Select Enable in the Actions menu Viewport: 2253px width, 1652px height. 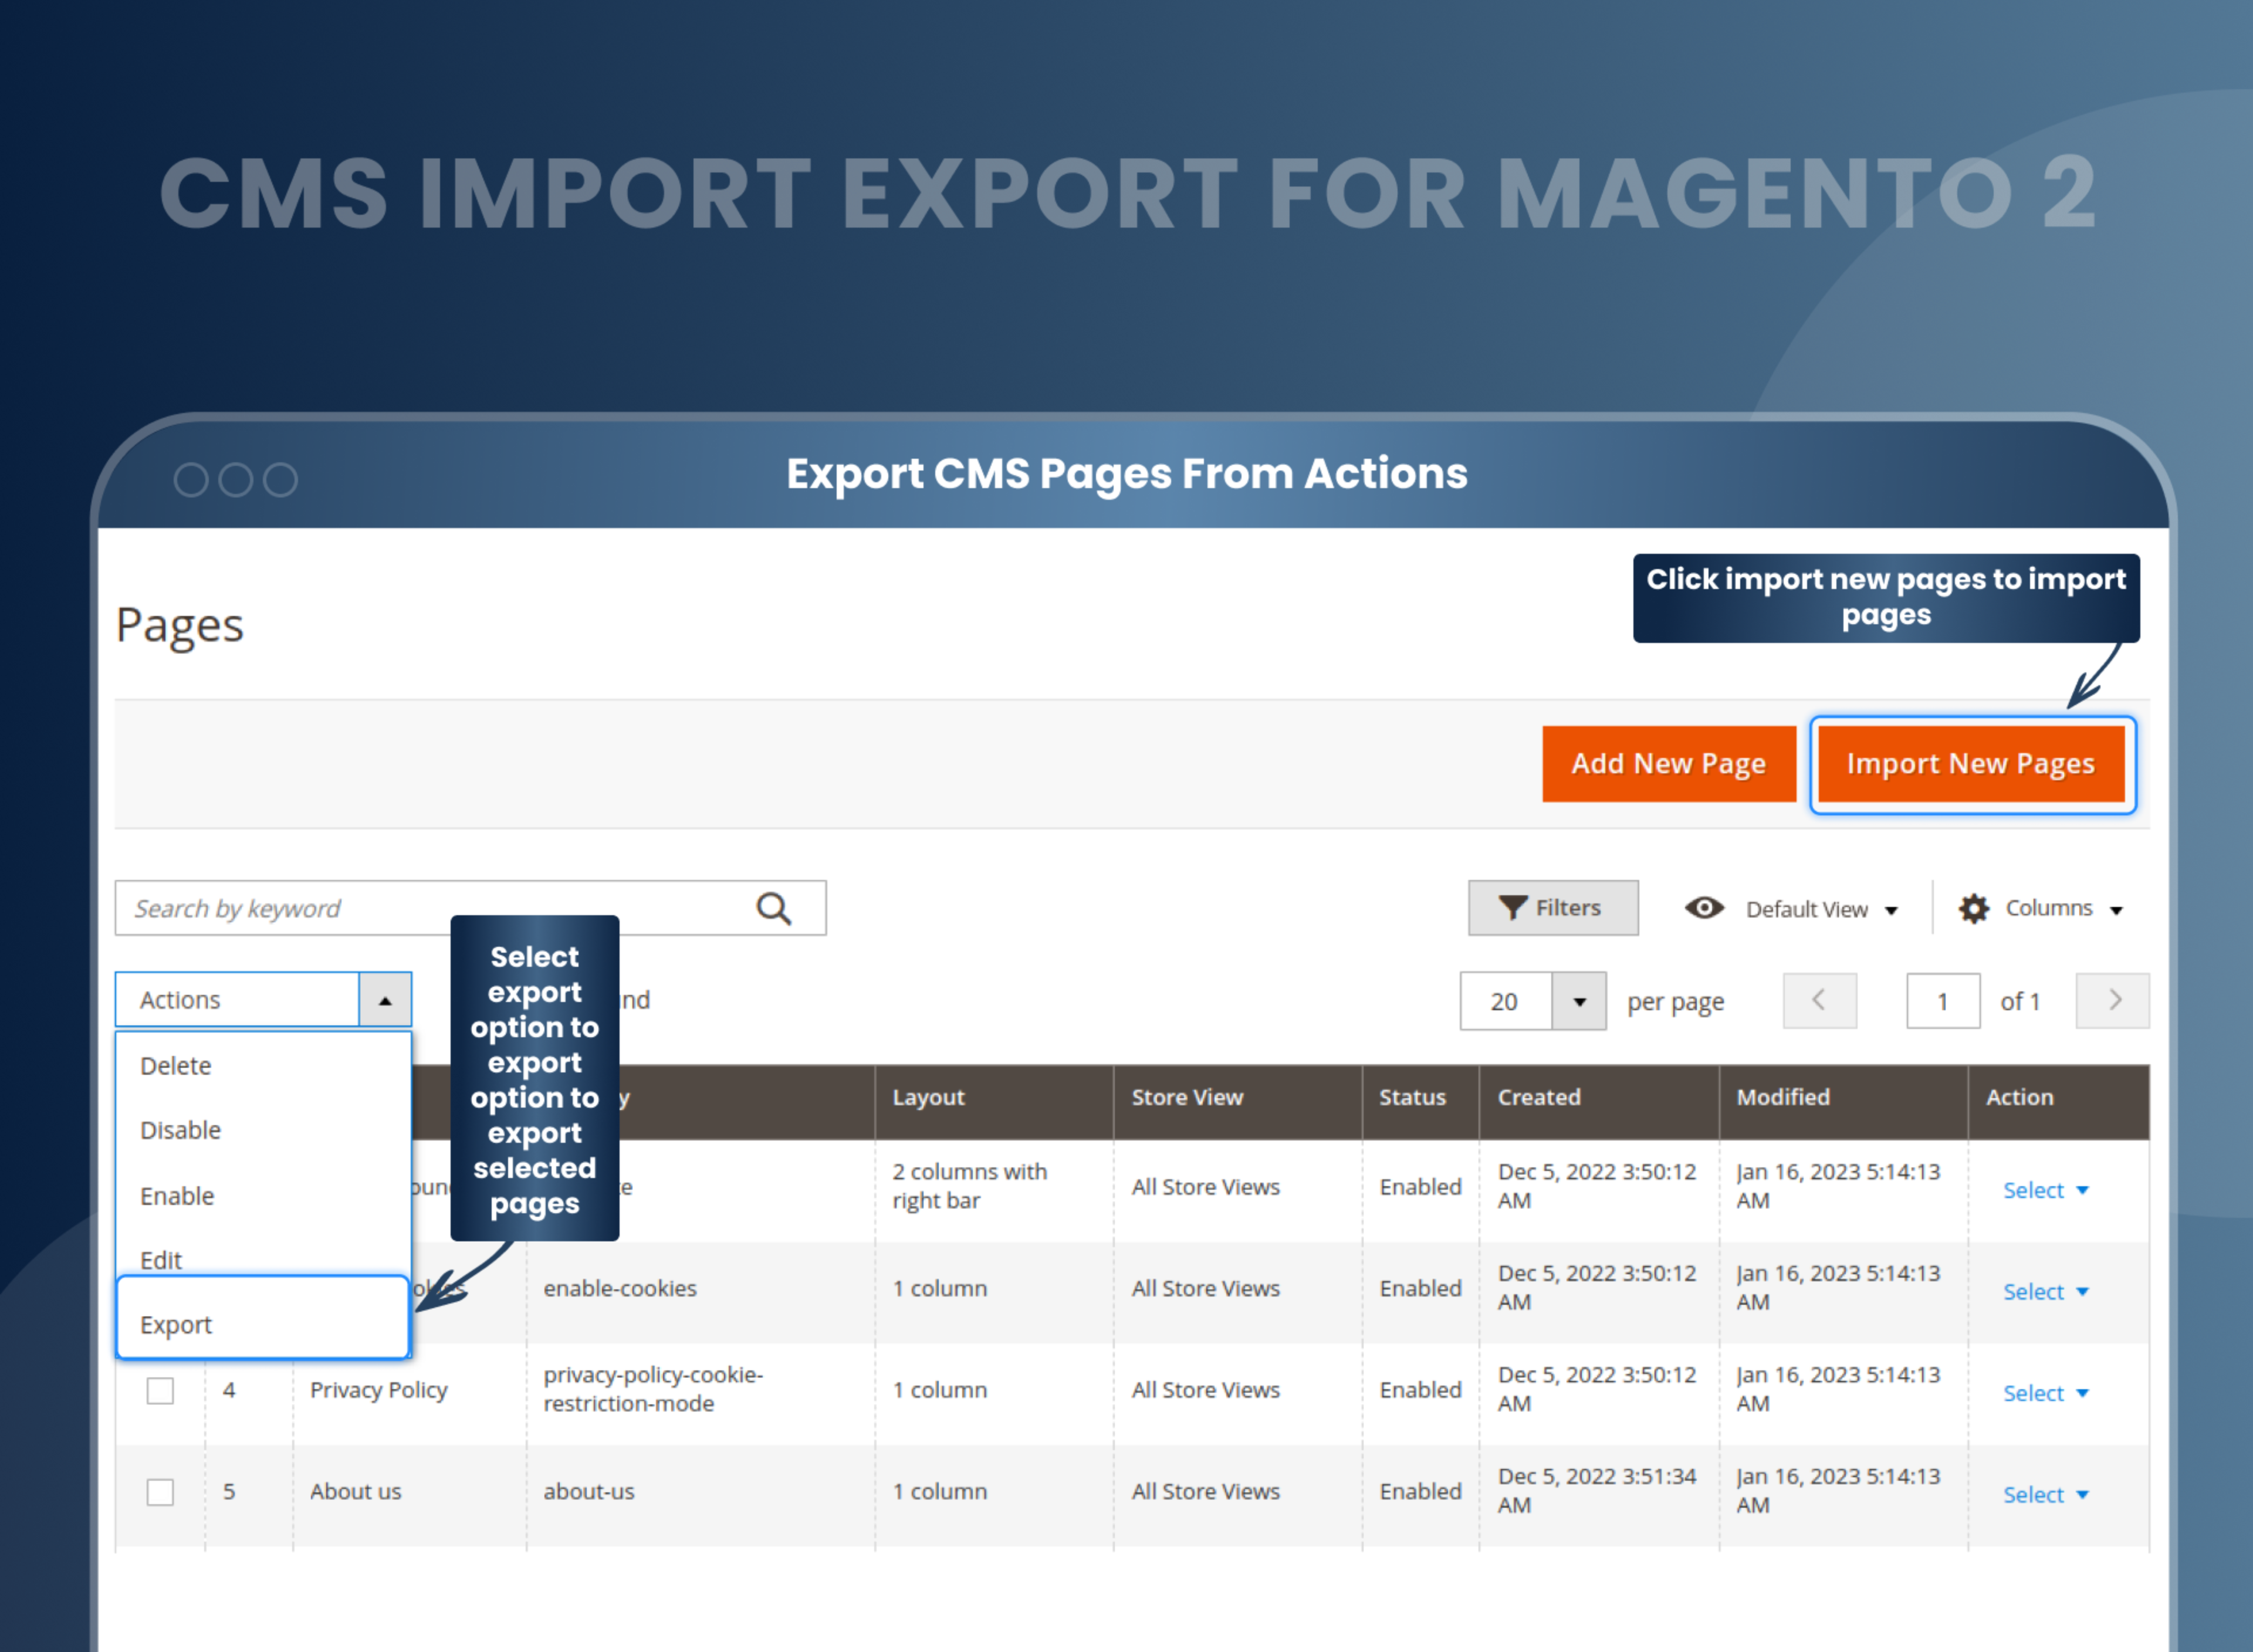pos(177,1195)
